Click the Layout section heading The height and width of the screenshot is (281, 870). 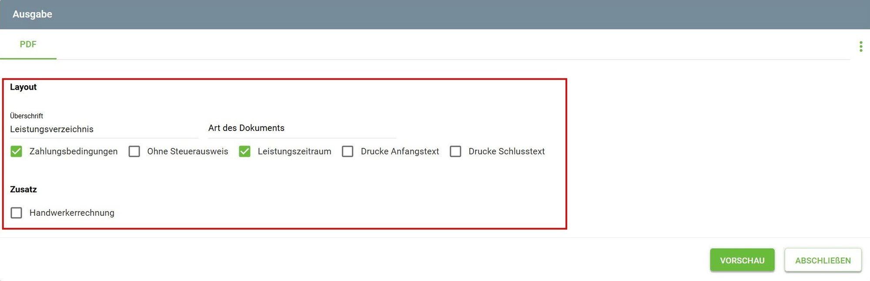click(x=23, y=87)
